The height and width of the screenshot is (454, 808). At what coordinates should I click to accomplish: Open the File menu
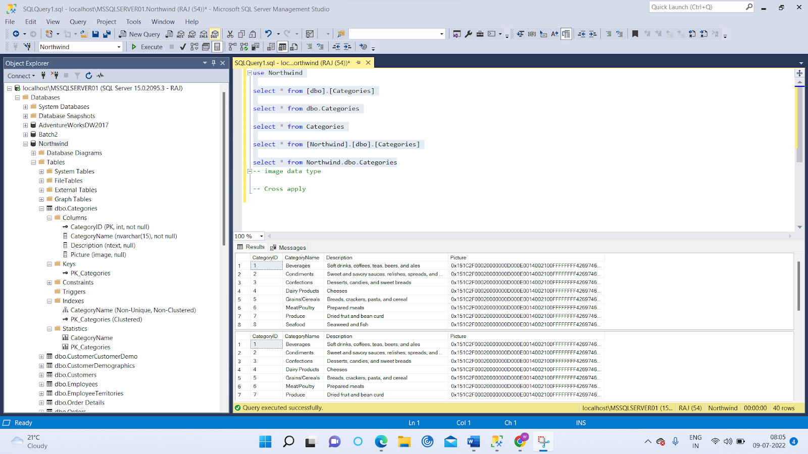[10, 22]
